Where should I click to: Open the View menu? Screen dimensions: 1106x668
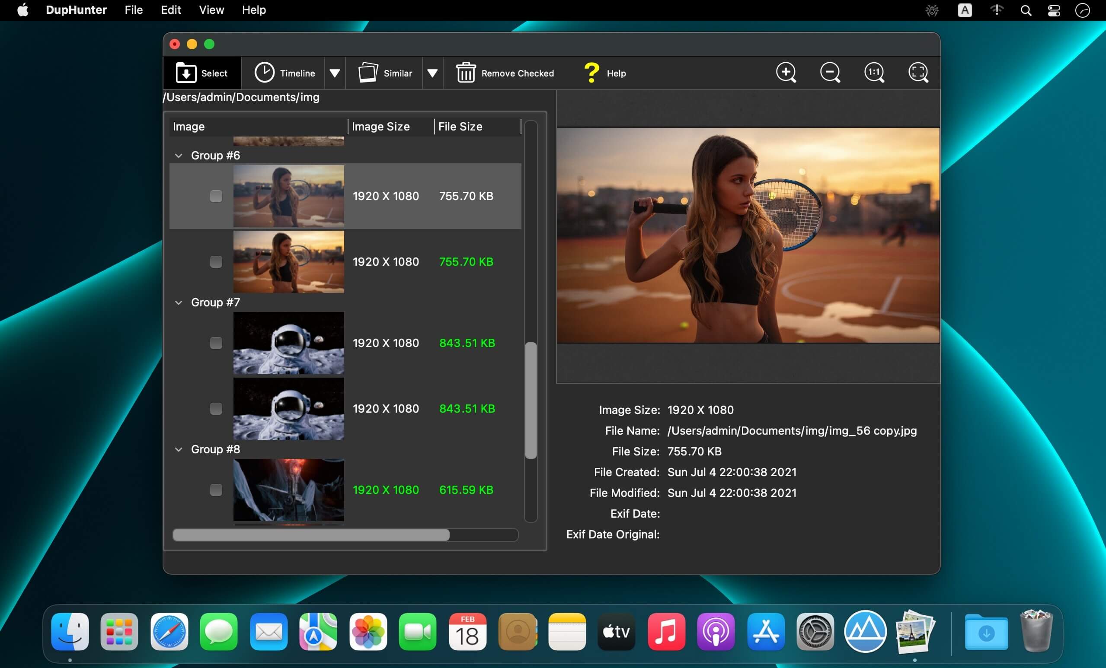click(211, 10)
